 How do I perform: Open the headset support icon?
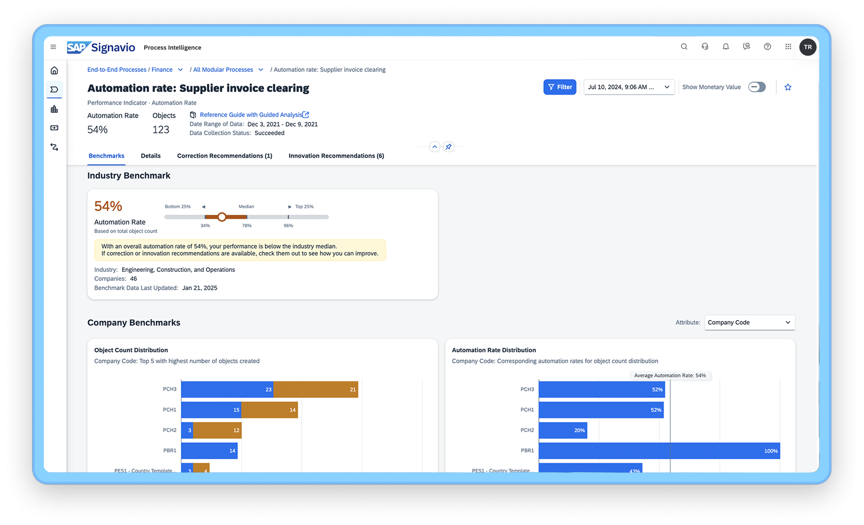pos(705,47)
